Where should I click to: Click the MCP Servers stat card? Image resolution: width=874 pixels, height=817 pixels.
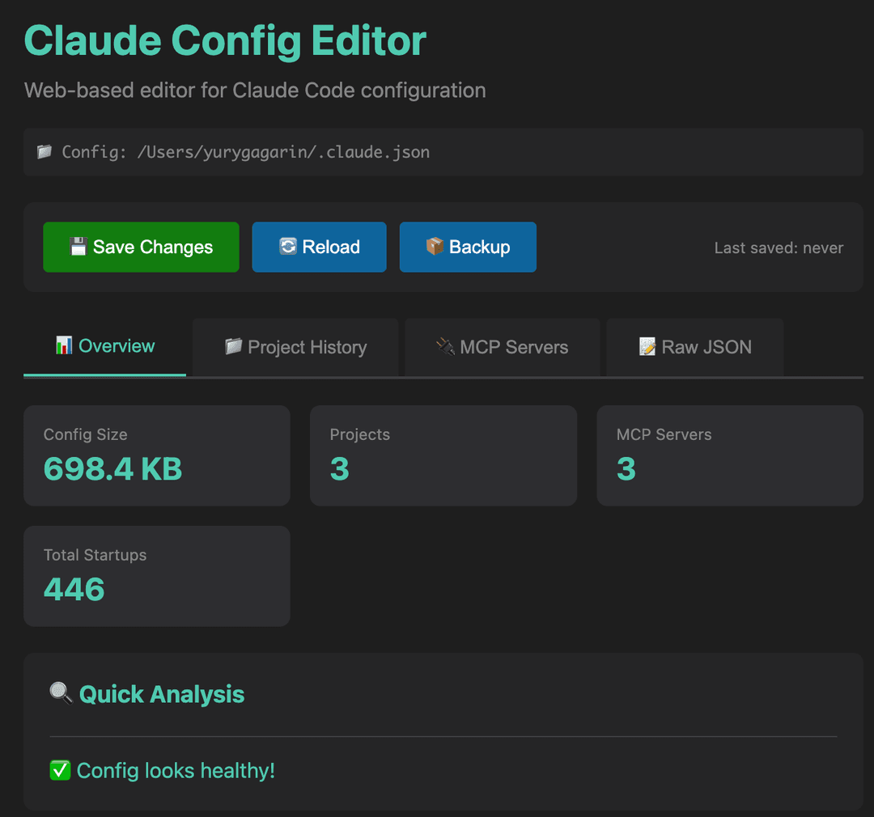[730, 455]
